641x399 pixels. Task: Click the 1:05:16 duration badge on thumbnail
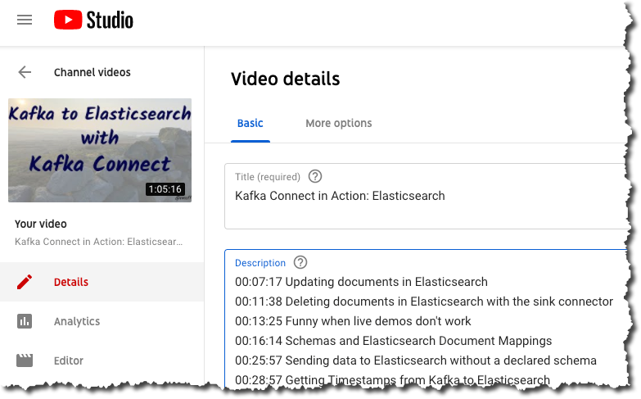point(165,189)
